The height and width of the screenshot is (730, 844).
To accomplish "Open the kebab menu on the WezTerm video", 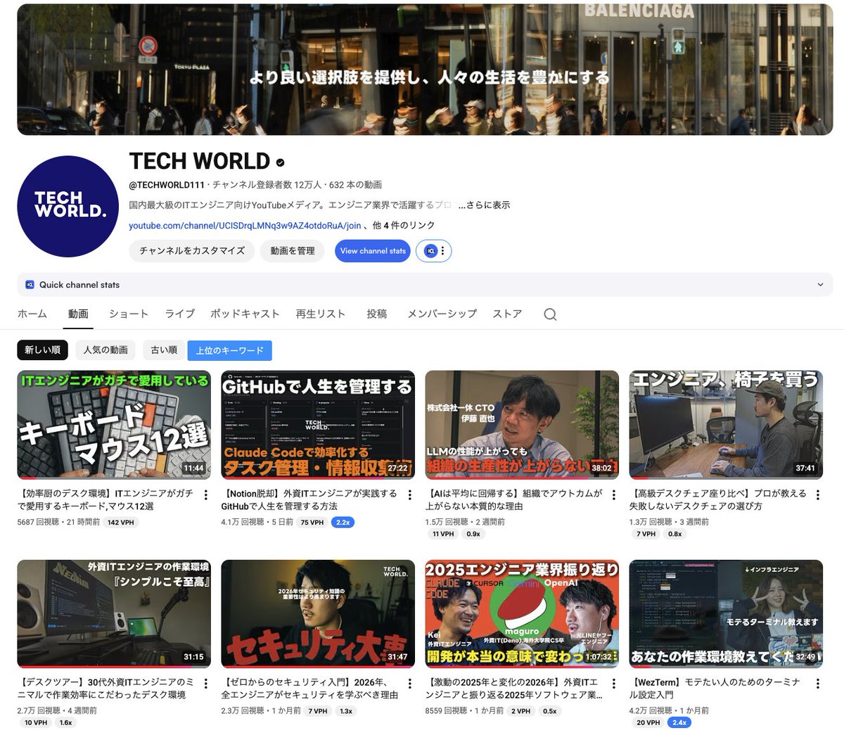I will pyautogui.click(x=818, y=682).
